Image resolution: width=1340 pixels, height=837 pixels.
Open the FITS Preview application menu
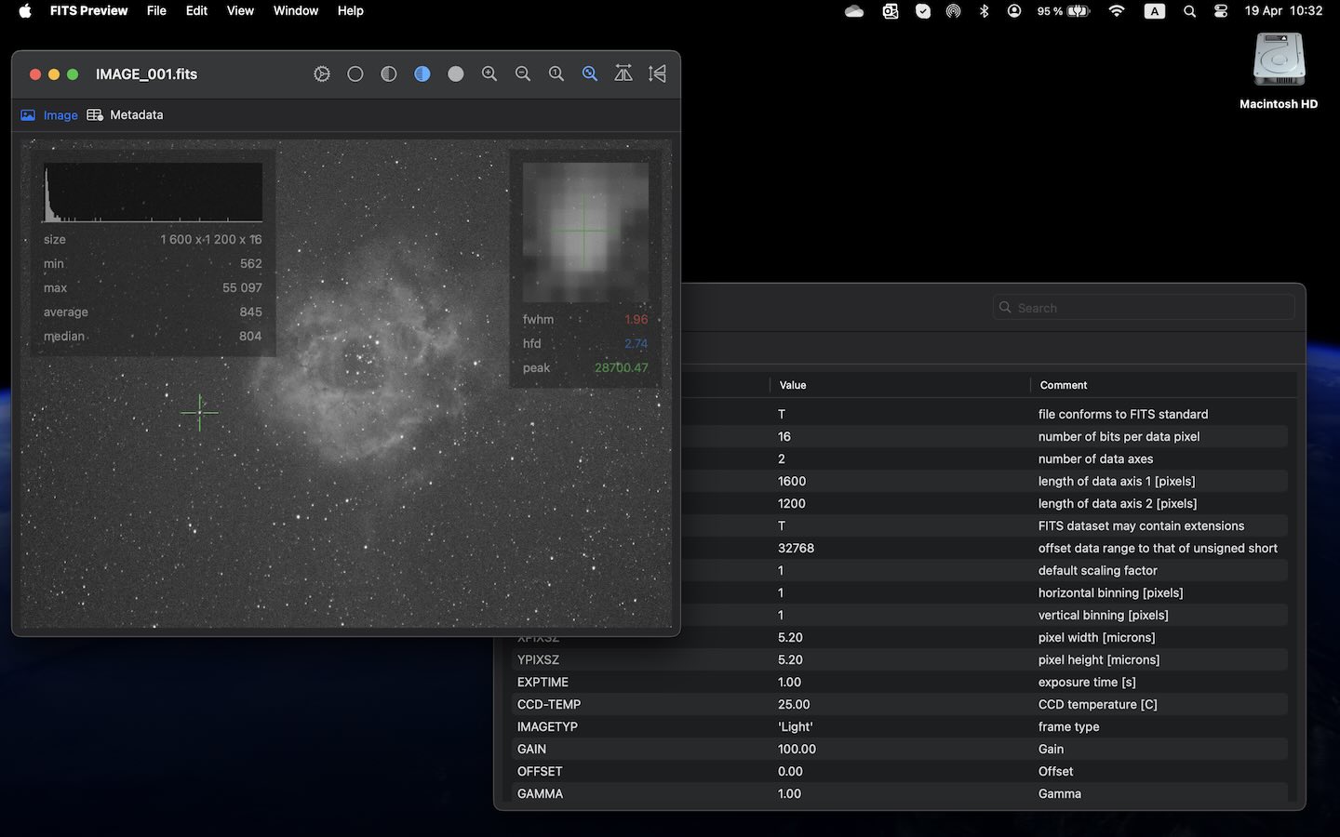coord(88,11)
